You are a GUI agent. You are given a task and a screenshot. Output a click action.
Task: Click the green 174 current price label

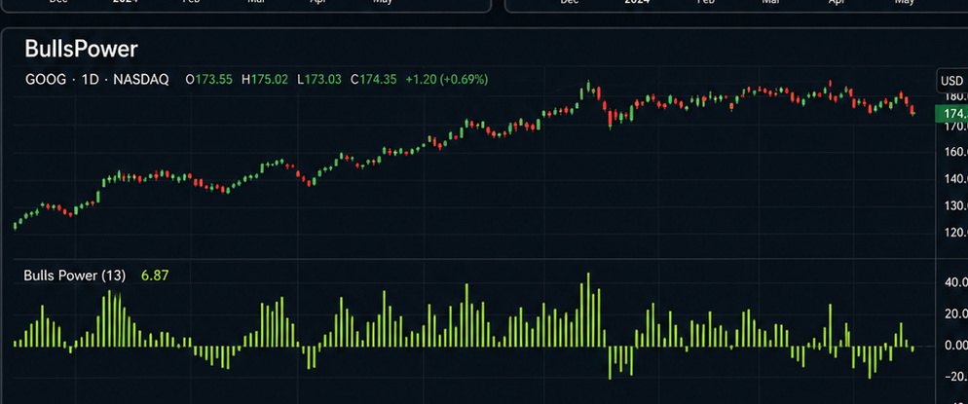(952, 114)
